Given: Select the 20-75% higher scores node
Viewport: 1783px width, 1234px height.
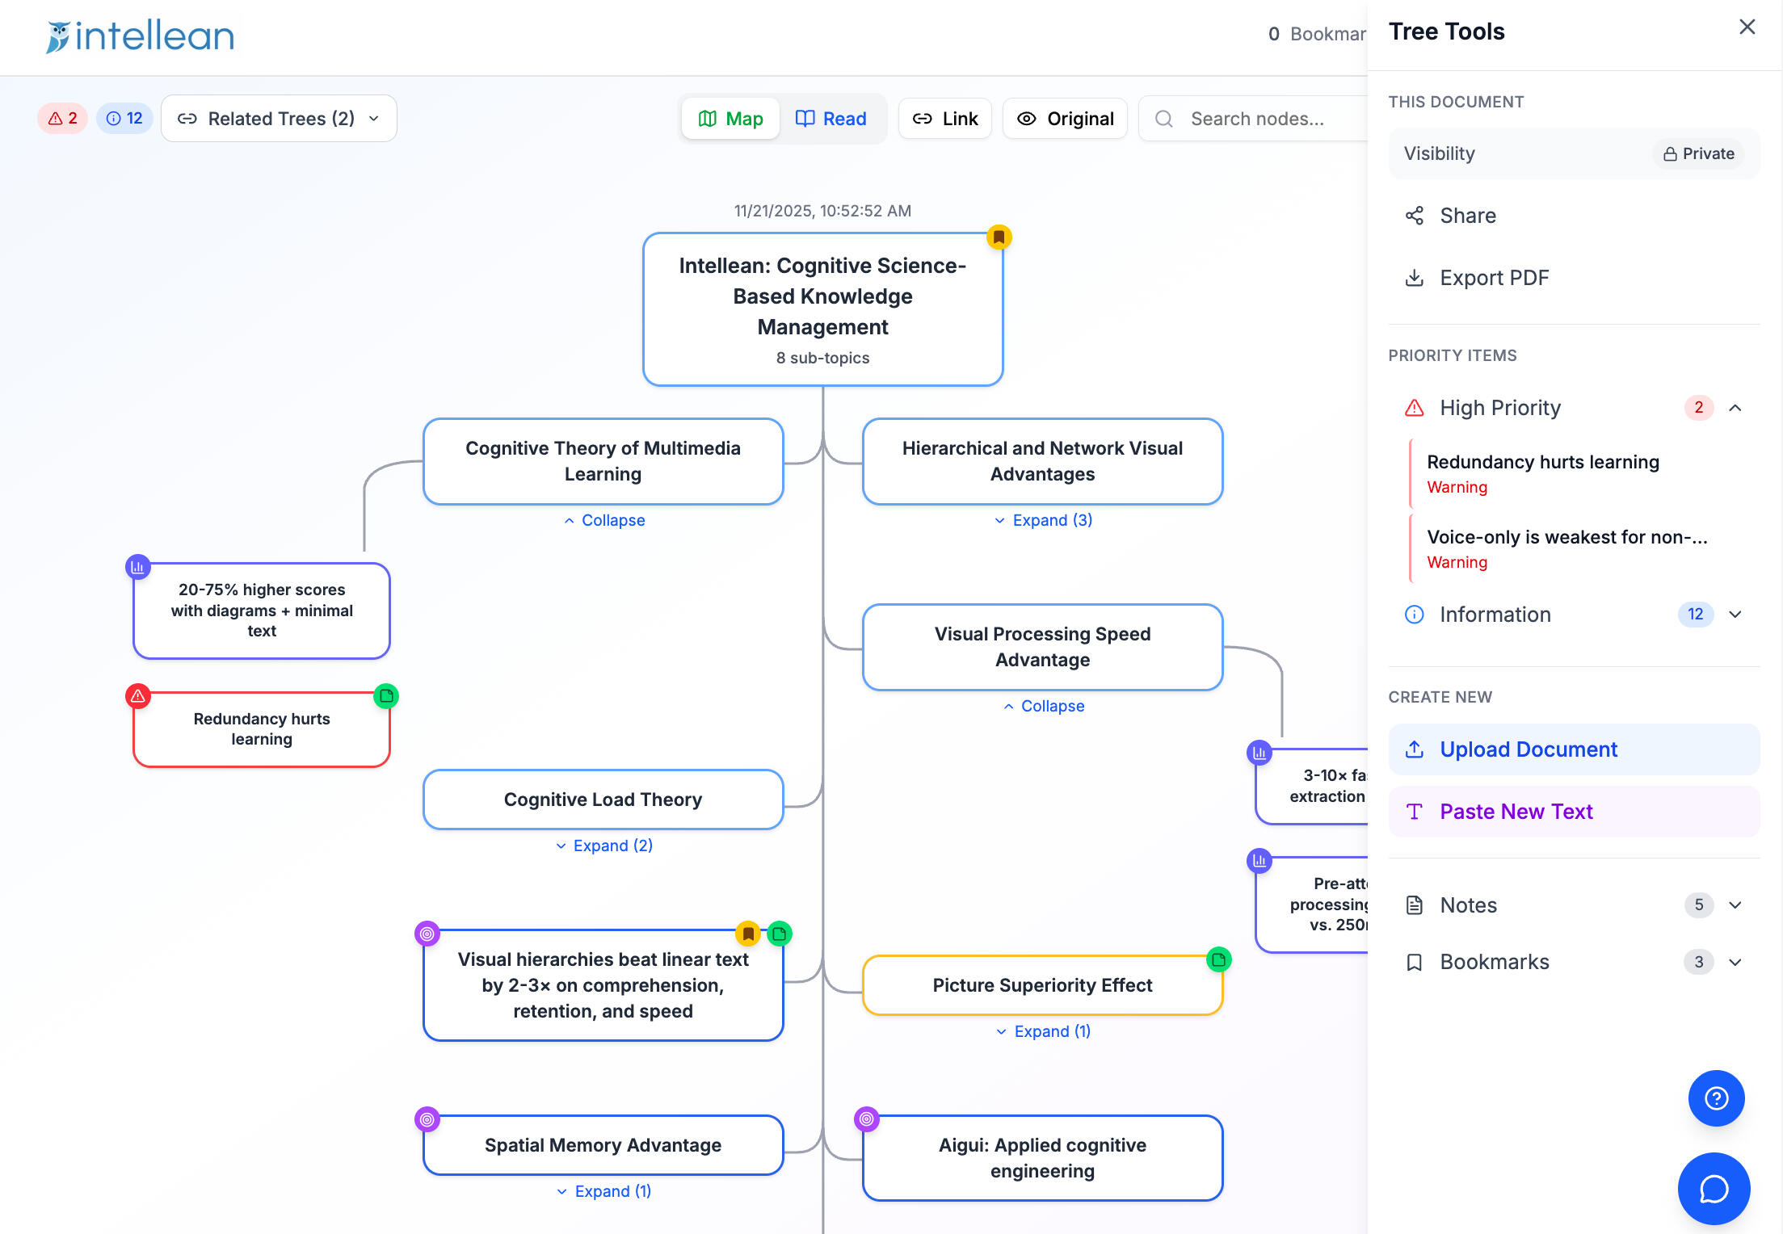Looking at the screenshot, I should coord(262,611).
